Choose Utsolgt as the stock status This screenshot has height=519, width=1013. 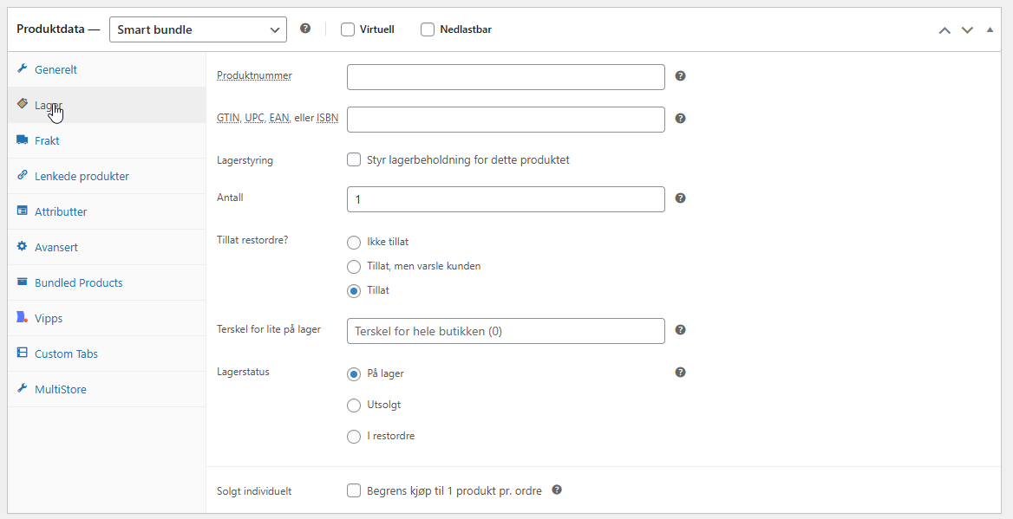click(x=354, y=405)
